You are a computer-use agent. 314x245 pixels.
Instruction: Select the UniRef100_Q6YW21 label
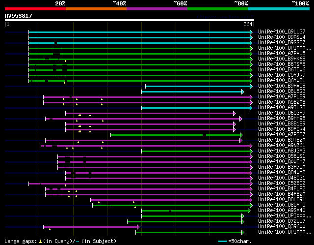tap(282, 80)
